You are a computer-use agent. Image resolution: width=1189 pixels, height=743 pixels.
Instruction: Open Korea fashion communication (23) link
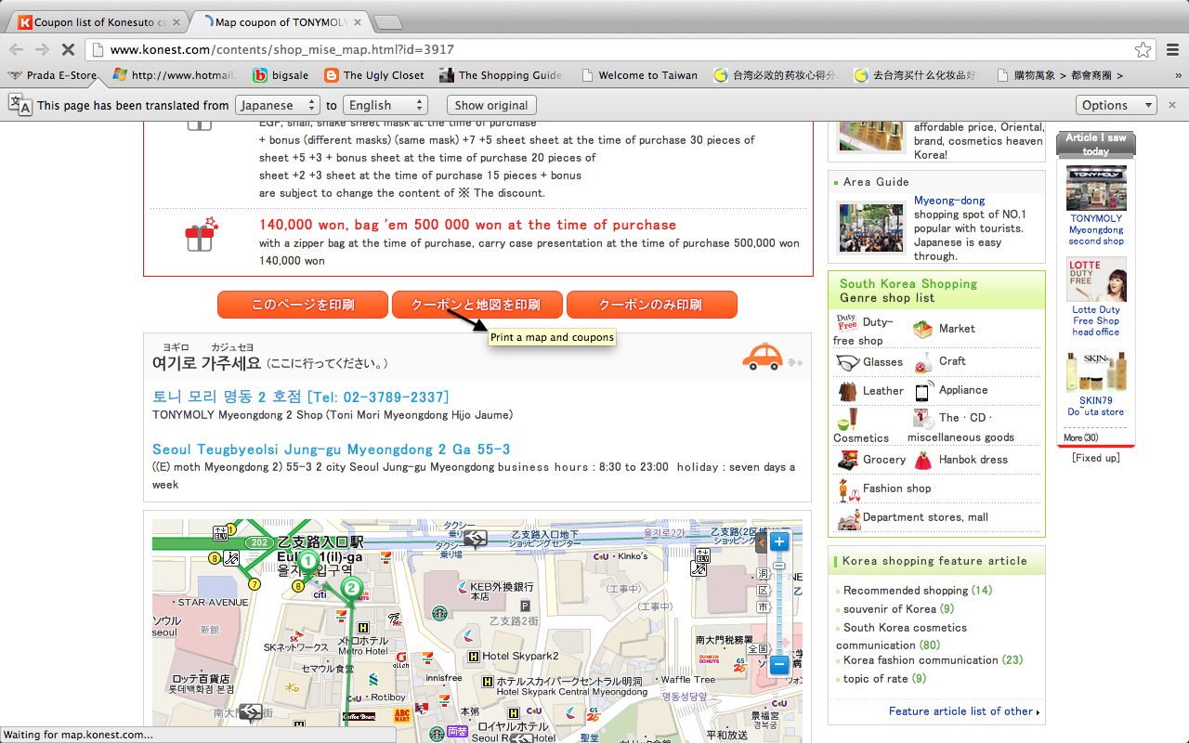[934, 660]
